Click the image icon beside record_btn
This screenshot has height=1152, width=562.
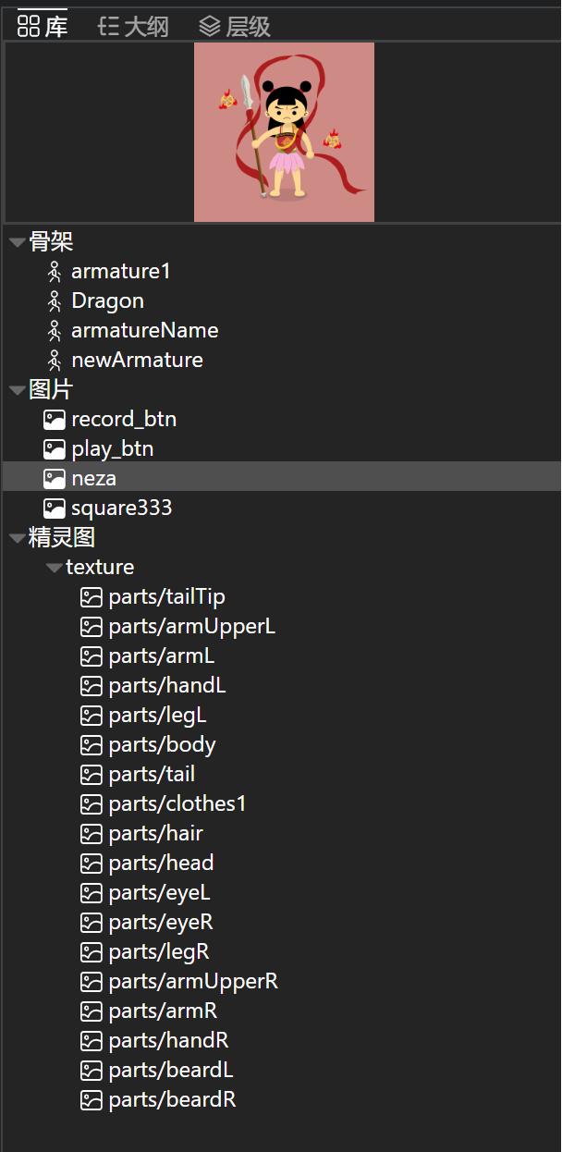click(55, 420)
